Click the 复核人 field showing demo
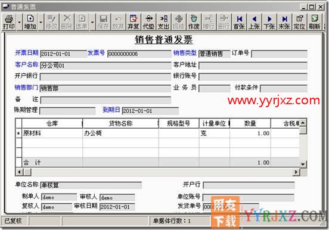 [57, 207]
